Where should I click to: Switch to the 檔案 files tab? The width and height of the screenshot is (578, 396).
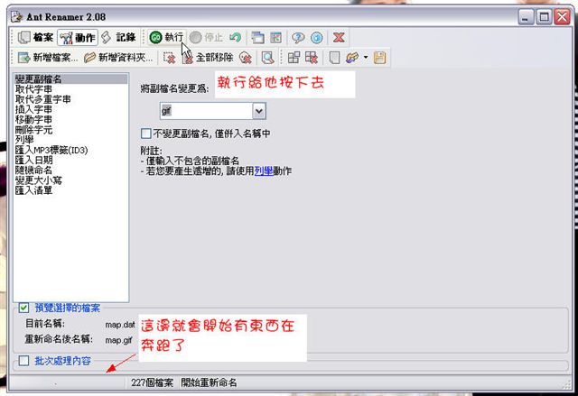(x=36, y=37)
